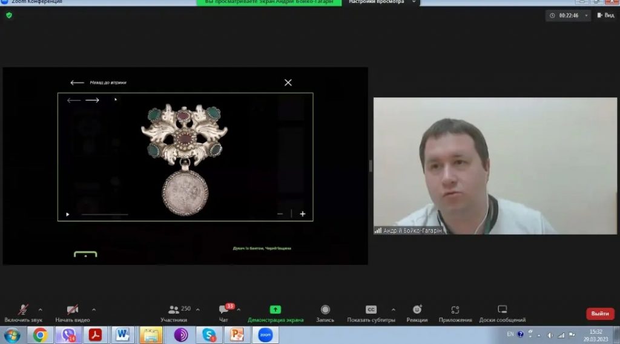Toggle Показать субтитры captions
This screenshot has height=344, width=620.
[x=371, y=311]
